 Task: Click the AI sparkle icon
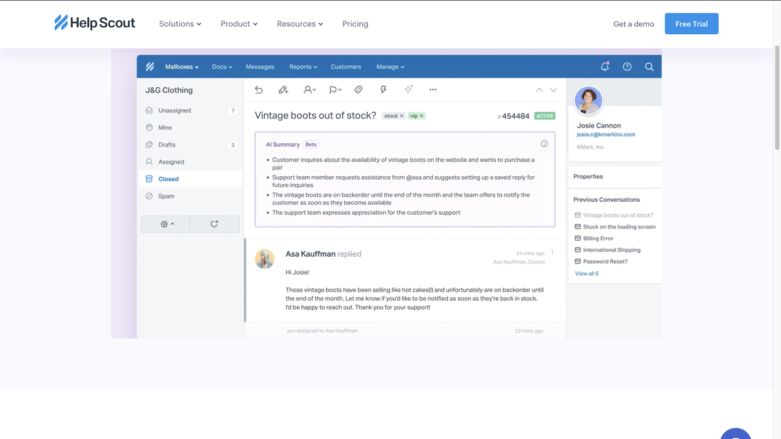pyautogui.click(x=409, y=89)
